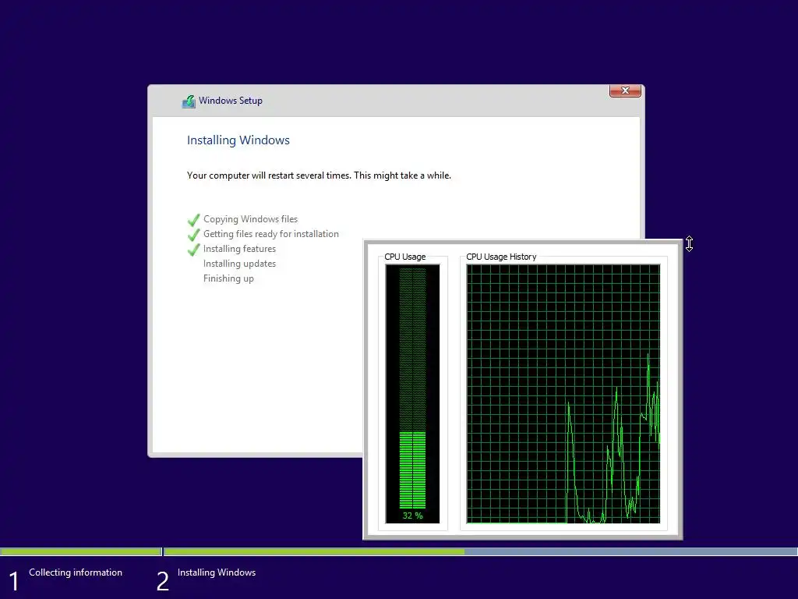Select the "Finishing up" step text
The image size is (798, 599).
point(228,278)
